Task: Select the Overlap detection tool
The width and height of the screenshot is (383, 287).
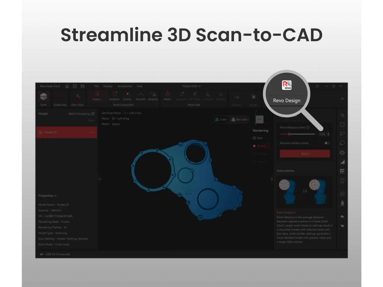Action: (x=127, y=97)
